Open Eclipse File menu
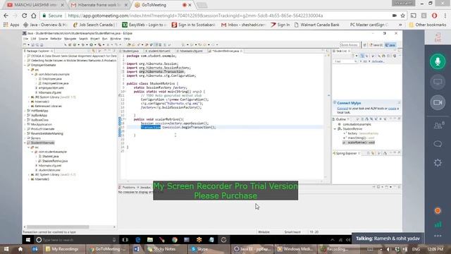The height and width of the screenshot is (254, 451). coord(25,39)
